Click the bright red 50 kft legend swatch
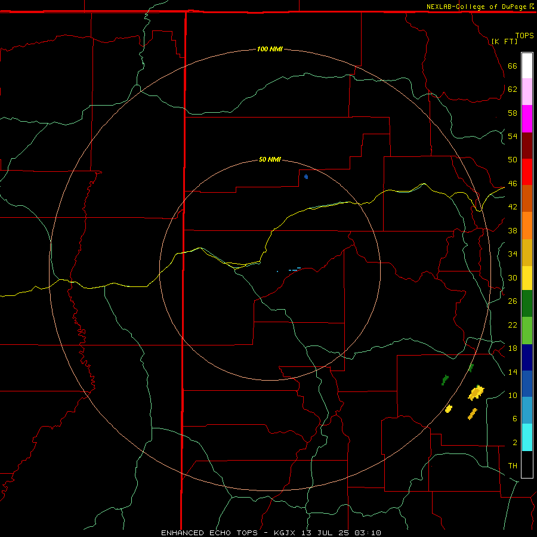Screen dimensions: 537x537 (x=527, y=172)
